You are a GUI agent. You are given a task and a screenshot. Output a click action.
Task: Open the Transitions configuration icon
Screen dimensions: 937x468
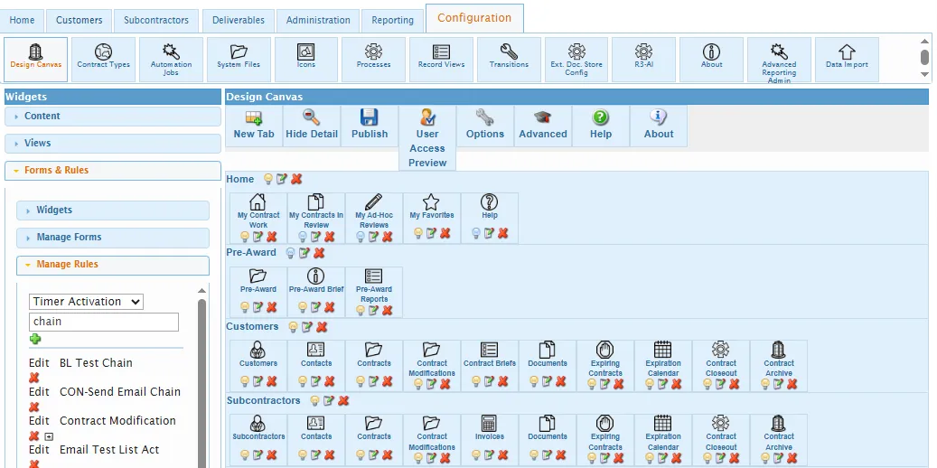tap(509, 56)
